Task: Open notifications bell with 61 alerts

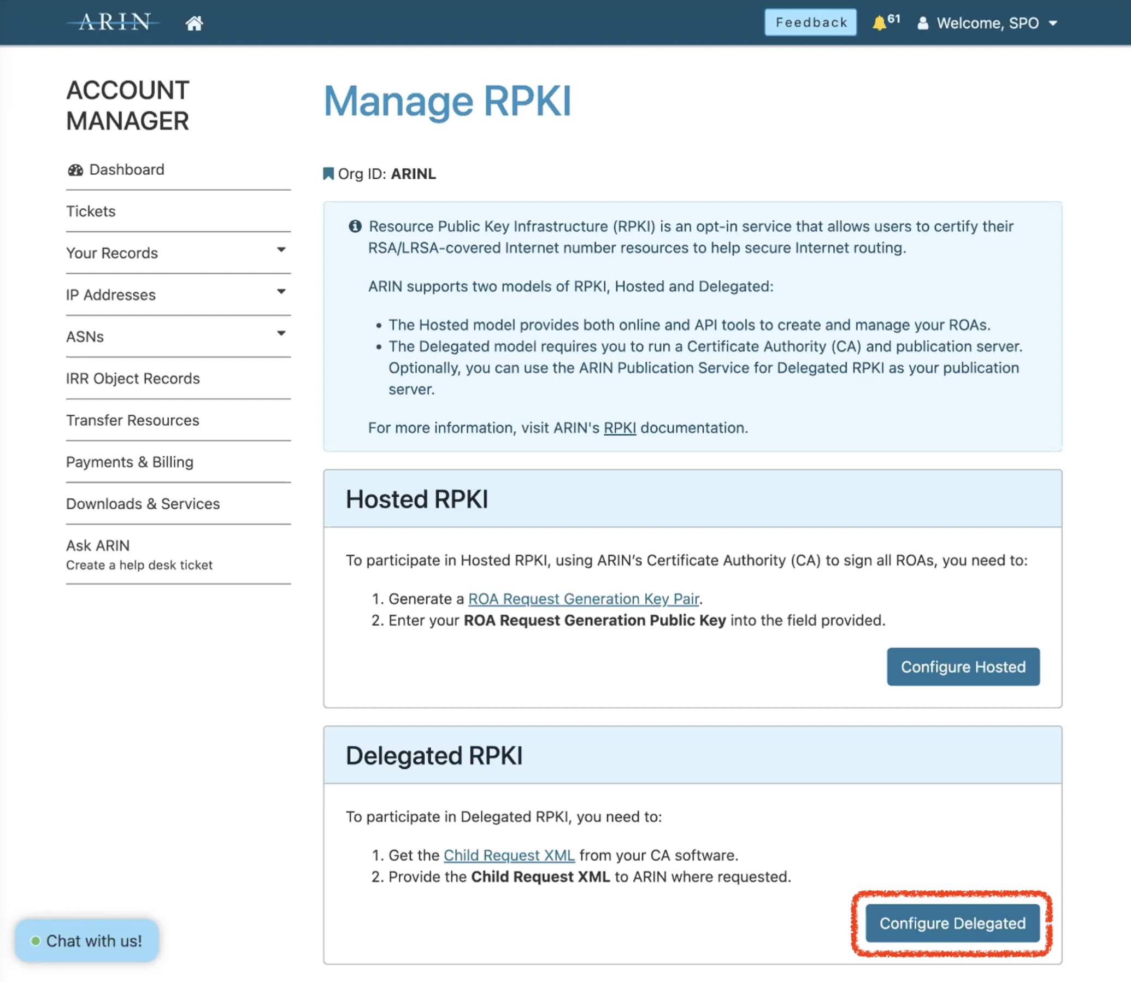Action: click(x=880, y=23)
